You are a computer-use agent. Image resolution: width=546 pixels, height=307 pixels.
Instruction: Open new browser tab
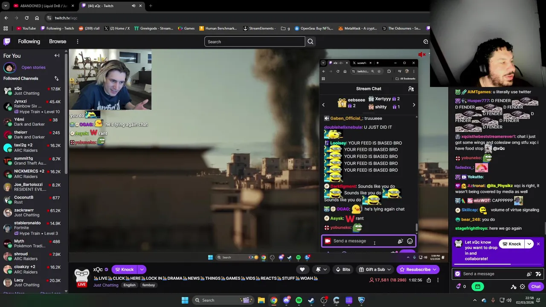point(151,6)
